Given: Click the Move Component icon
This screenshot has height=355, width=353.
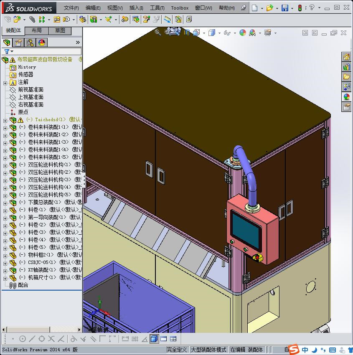Looking at the screenshot, I should (66, 20).
